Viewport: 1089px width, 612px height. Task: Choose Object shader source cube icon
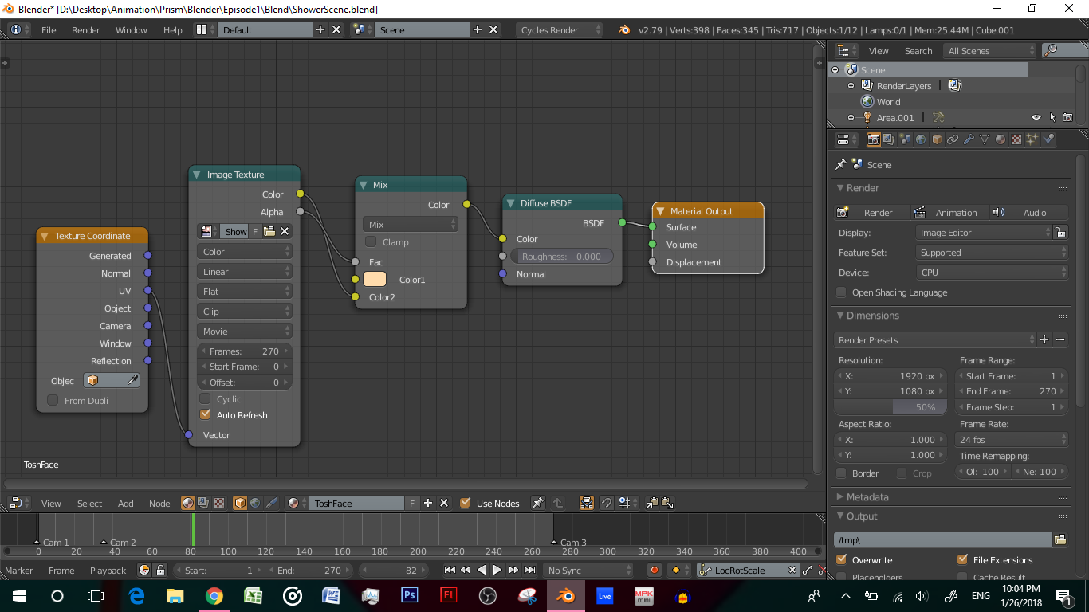[x=240, y=503]
